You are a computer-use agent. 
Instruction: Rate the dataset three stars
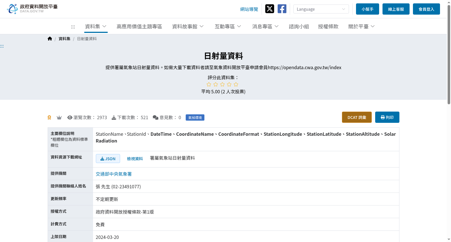click(x=222, y=84)
